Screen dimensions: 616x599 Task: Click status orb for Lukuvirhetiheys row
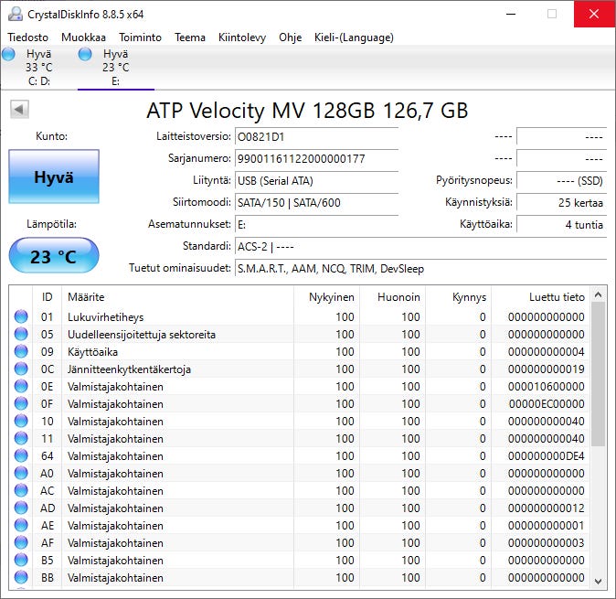[21, 317]
